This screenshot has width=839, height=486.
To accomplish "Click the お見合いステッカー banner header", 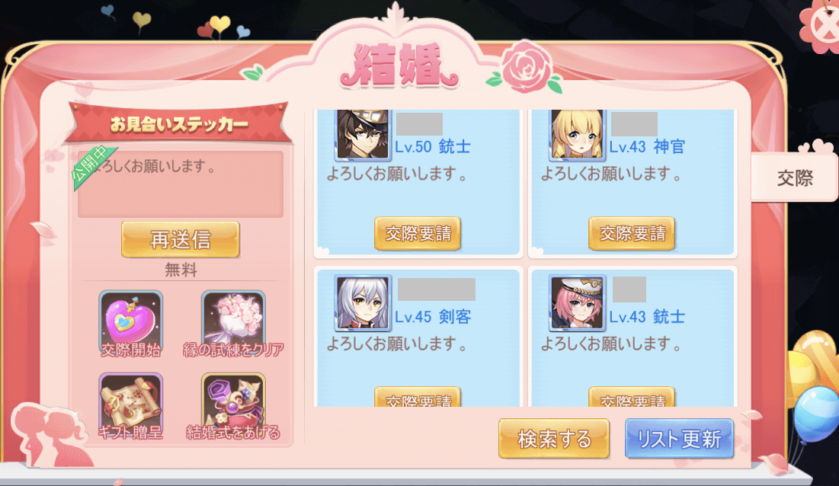I will (179, 124).
